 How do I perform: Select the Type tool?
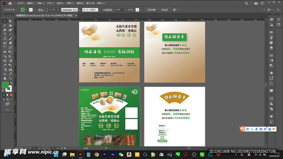point(5,34)
